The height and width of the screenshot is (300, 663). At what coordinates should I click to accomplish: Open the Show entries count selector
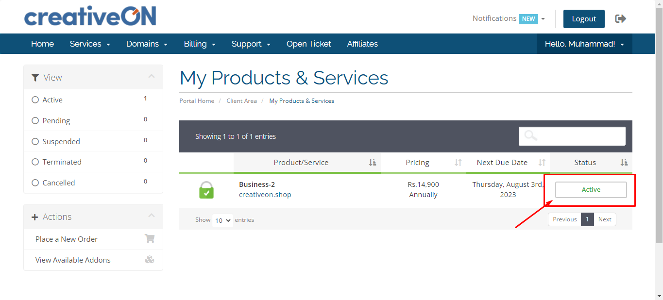point(222,220)
